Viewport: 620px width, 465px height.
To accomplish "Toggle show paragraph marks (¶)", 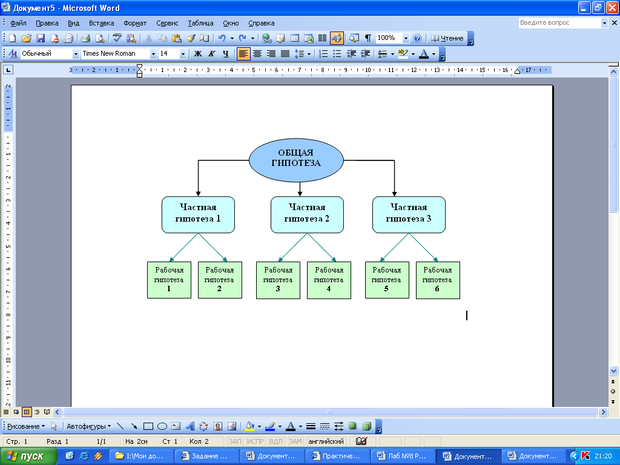I will coord(368,38).
